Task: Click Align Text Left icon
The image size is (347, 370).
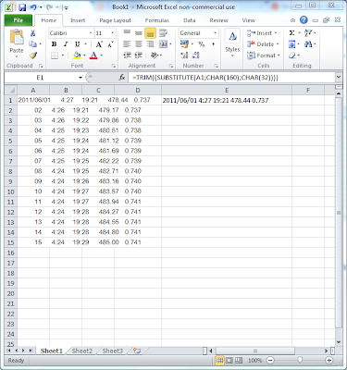Action: 127,44
